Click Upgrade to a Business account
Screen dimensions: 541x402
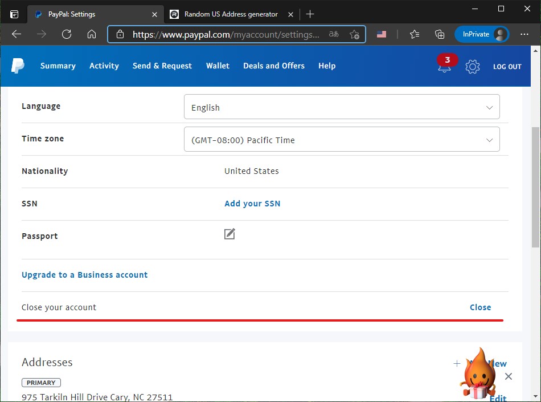84,275
